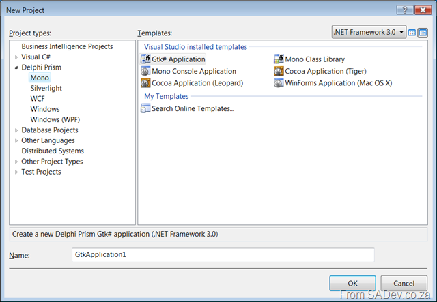The width and height of the screenshot is (437, 302).
Task: Choose the Cocoa Application (Tiger) label
Action: 326,71
